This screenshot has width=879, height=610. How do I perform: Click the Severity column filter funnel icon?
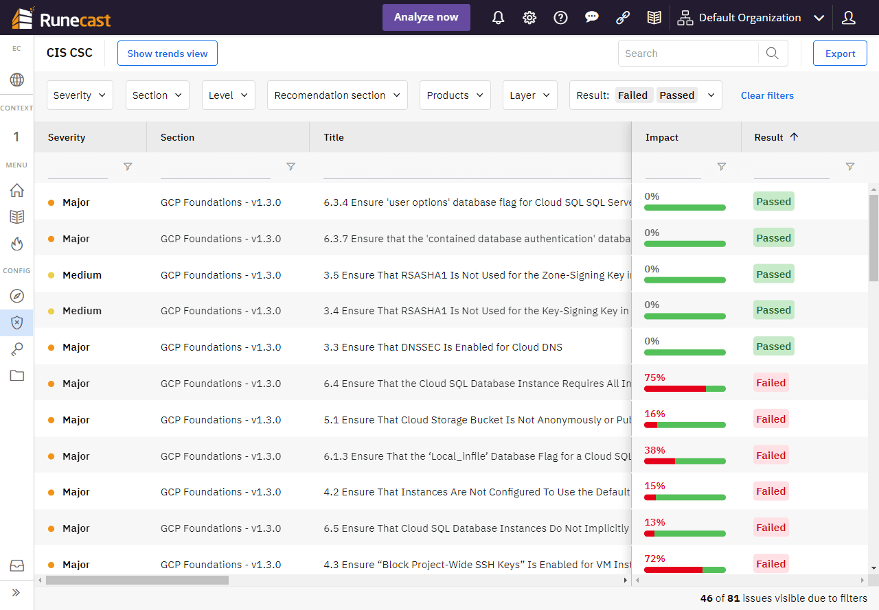point(128,167)
